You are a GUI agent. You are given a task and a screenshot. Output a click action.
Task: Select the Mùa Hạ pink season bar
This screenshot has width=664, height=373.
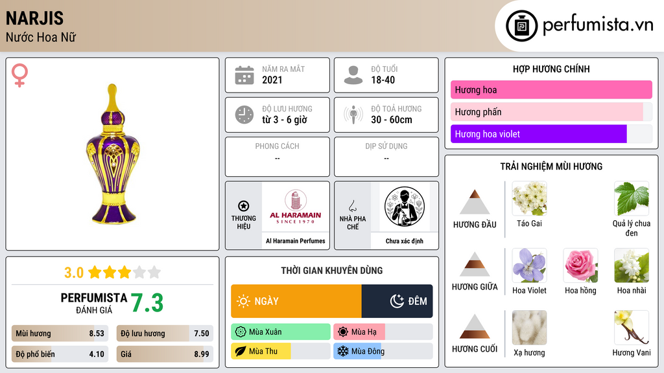383,332
